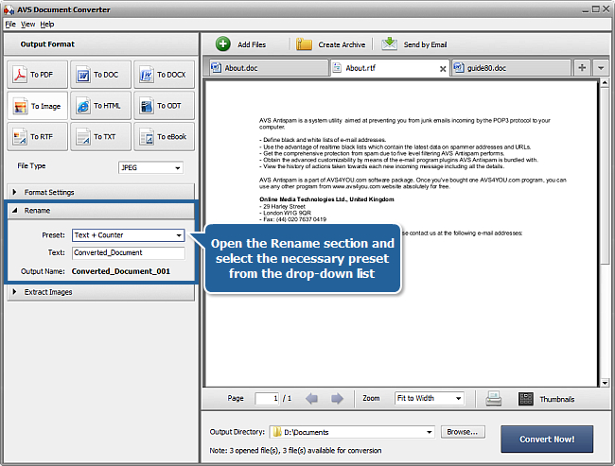Close the About.rtf tab

(443, 69)
